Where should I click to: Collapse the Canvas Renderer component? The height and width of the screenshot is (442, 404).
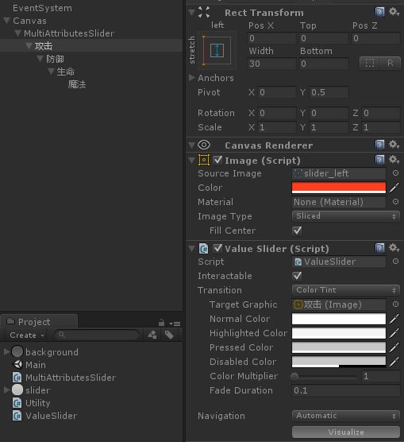click(x=192, y=145)
